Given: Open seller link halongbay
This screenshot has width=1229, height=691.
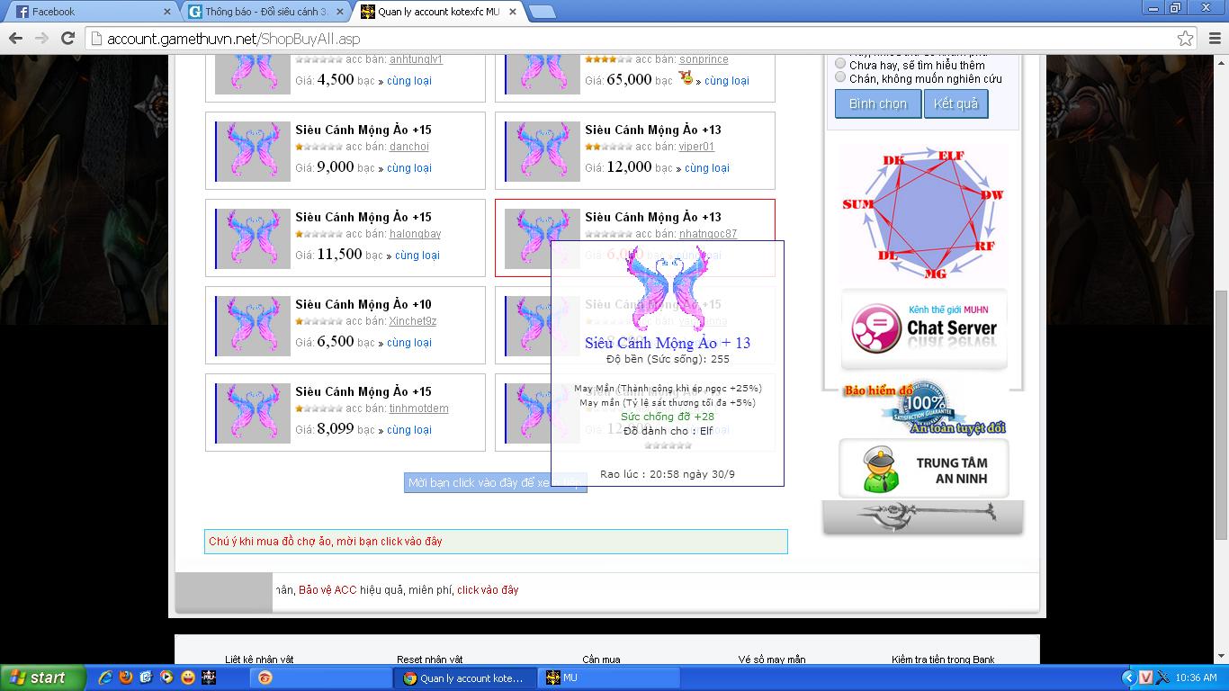Looking at the screenshot, I should click(x=415, y=234).
